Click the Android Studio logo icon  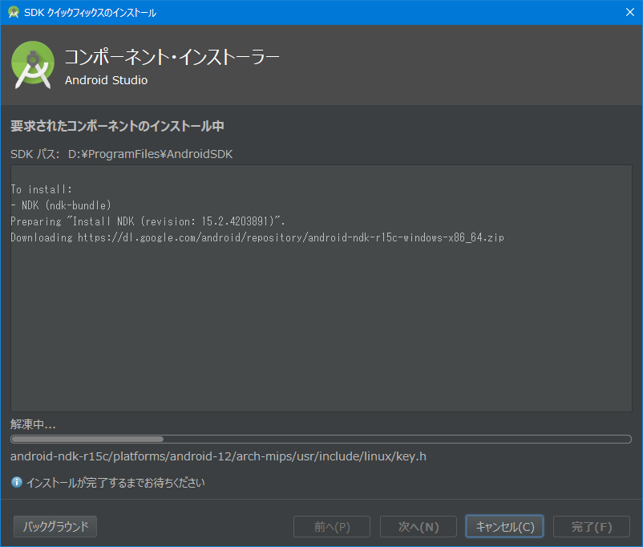(x=33, y=65)
